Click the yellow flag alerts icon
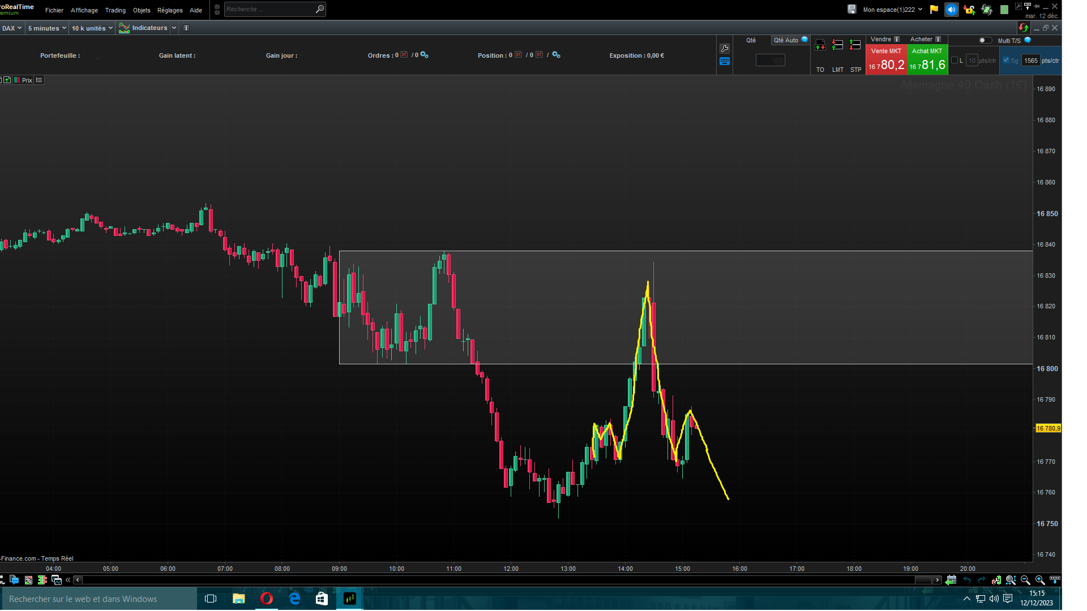 coord(934,9)
